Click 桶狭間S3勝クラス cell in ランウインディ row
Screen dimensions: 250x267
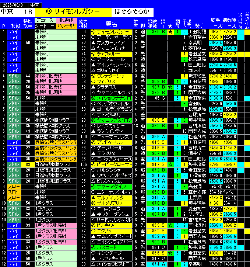tap(56, 131)
